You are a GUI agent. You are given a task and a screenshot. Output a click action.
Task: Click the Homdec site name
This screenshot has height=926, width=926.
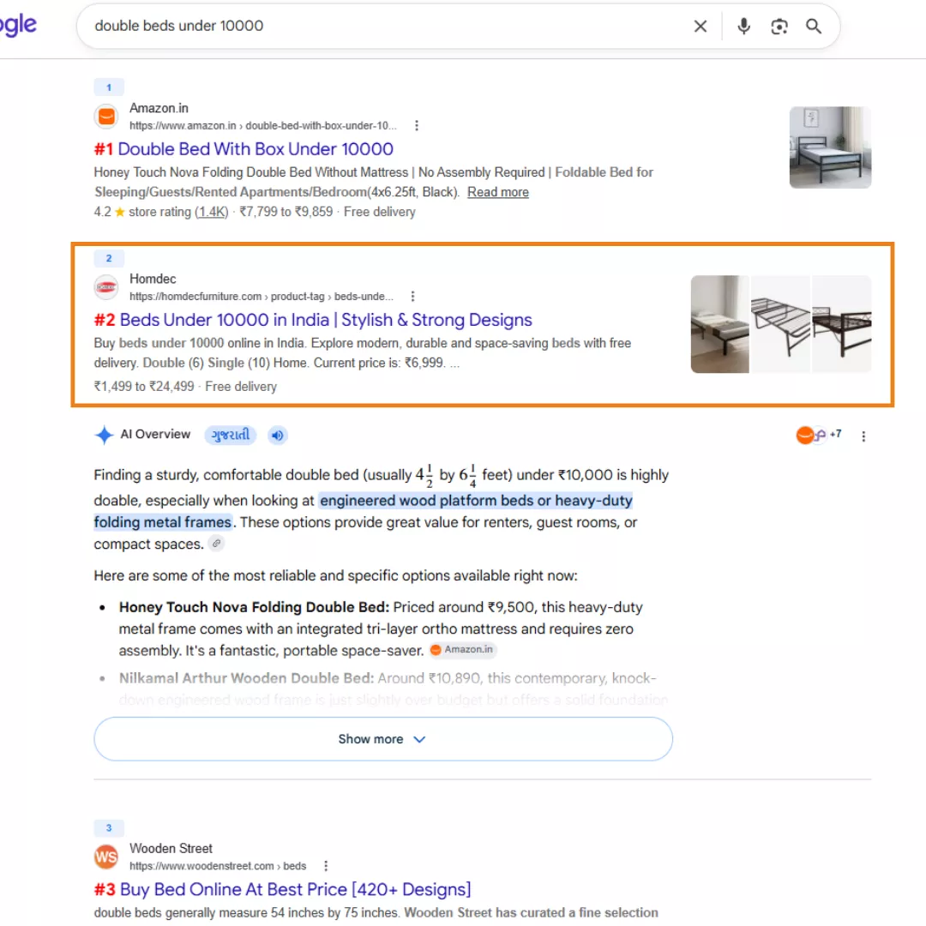coord(153,279)
